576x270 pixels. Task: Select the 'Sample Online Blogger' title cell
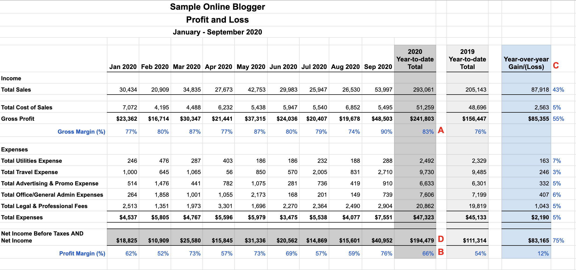click(x=218, y=7)
